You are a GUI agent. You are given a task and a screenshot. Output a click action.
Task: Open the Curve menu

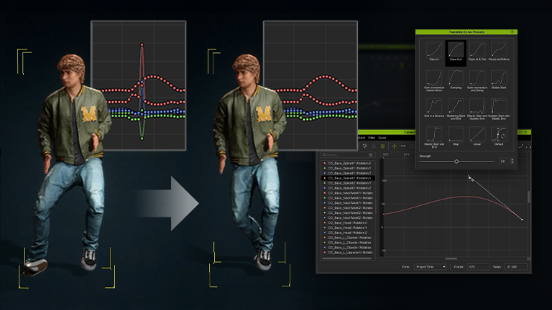(382, 137)
